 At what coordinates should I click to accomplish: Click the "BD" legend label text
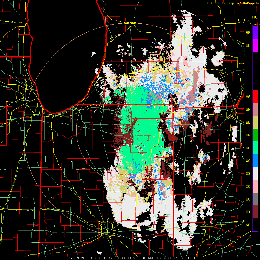[248, 122]
